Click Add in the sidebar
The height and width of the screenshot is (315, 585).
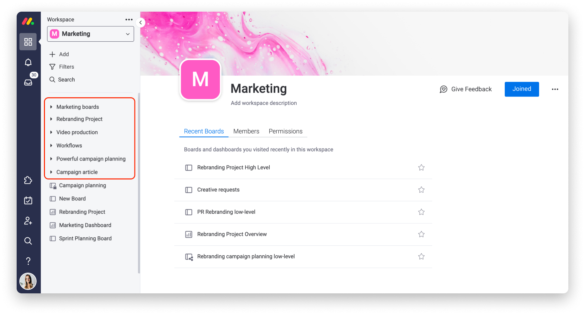[59, 54]
